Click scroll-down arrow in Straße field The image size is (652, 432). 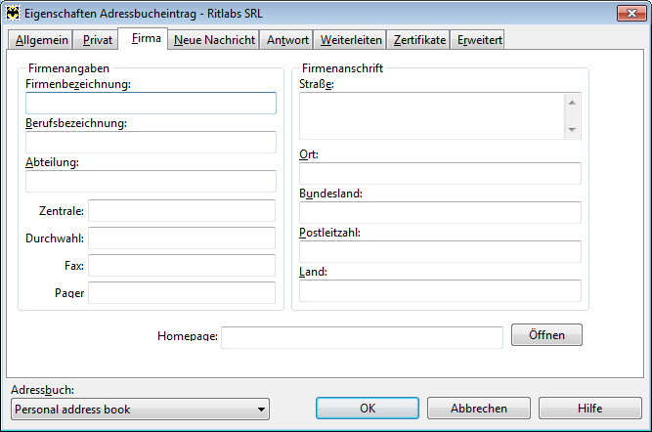572,130
